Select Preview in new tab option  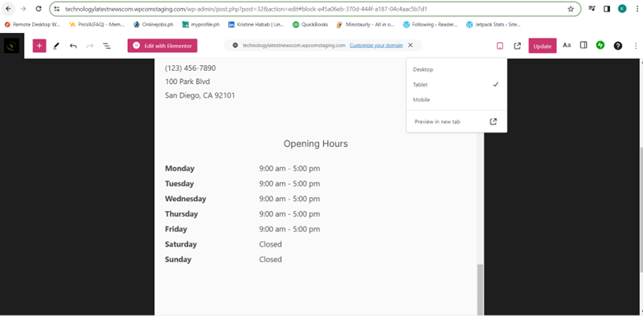click(457, 122)
